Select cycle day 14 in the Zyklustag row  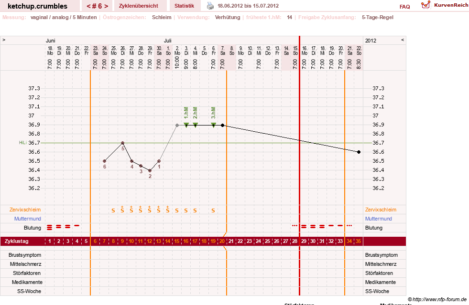pyautogui.click(x=167, y=241)
